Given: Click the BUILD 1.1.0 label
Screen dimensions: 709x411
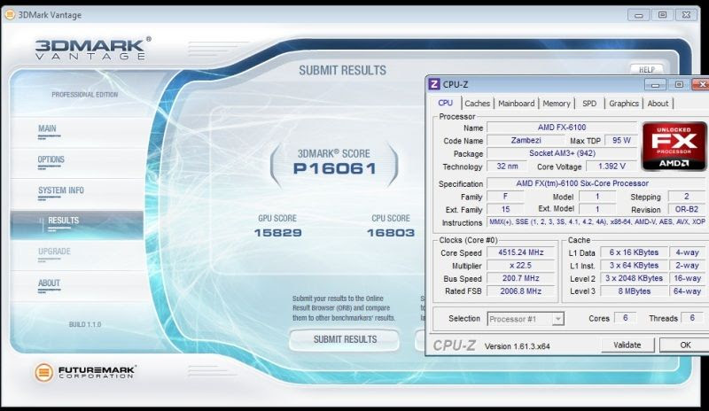Looking at the screenshot, I should tap(85, 325).
